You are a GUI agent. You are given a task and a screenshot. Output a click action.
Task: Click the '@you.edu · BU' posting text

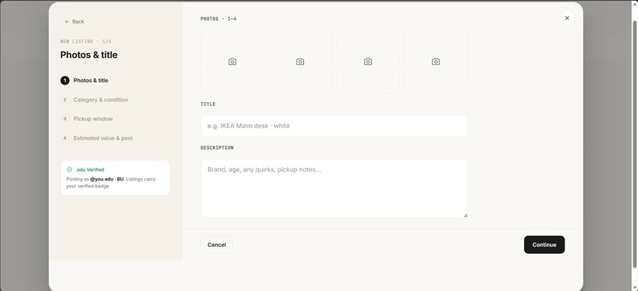point(107,180)
